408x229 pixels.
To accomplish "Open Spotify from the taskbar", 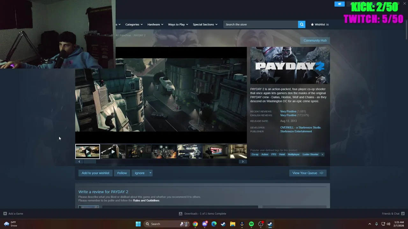I will pos(251,224).
